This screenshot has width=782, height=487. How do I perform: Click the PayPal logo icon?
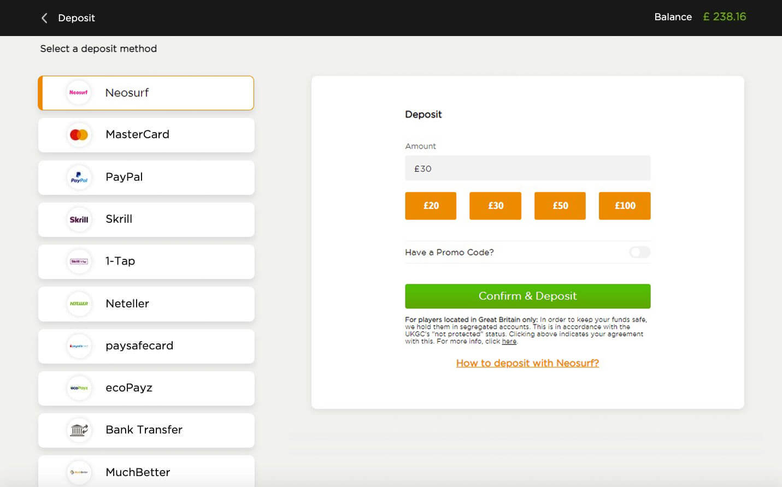[x=79, y=177]
